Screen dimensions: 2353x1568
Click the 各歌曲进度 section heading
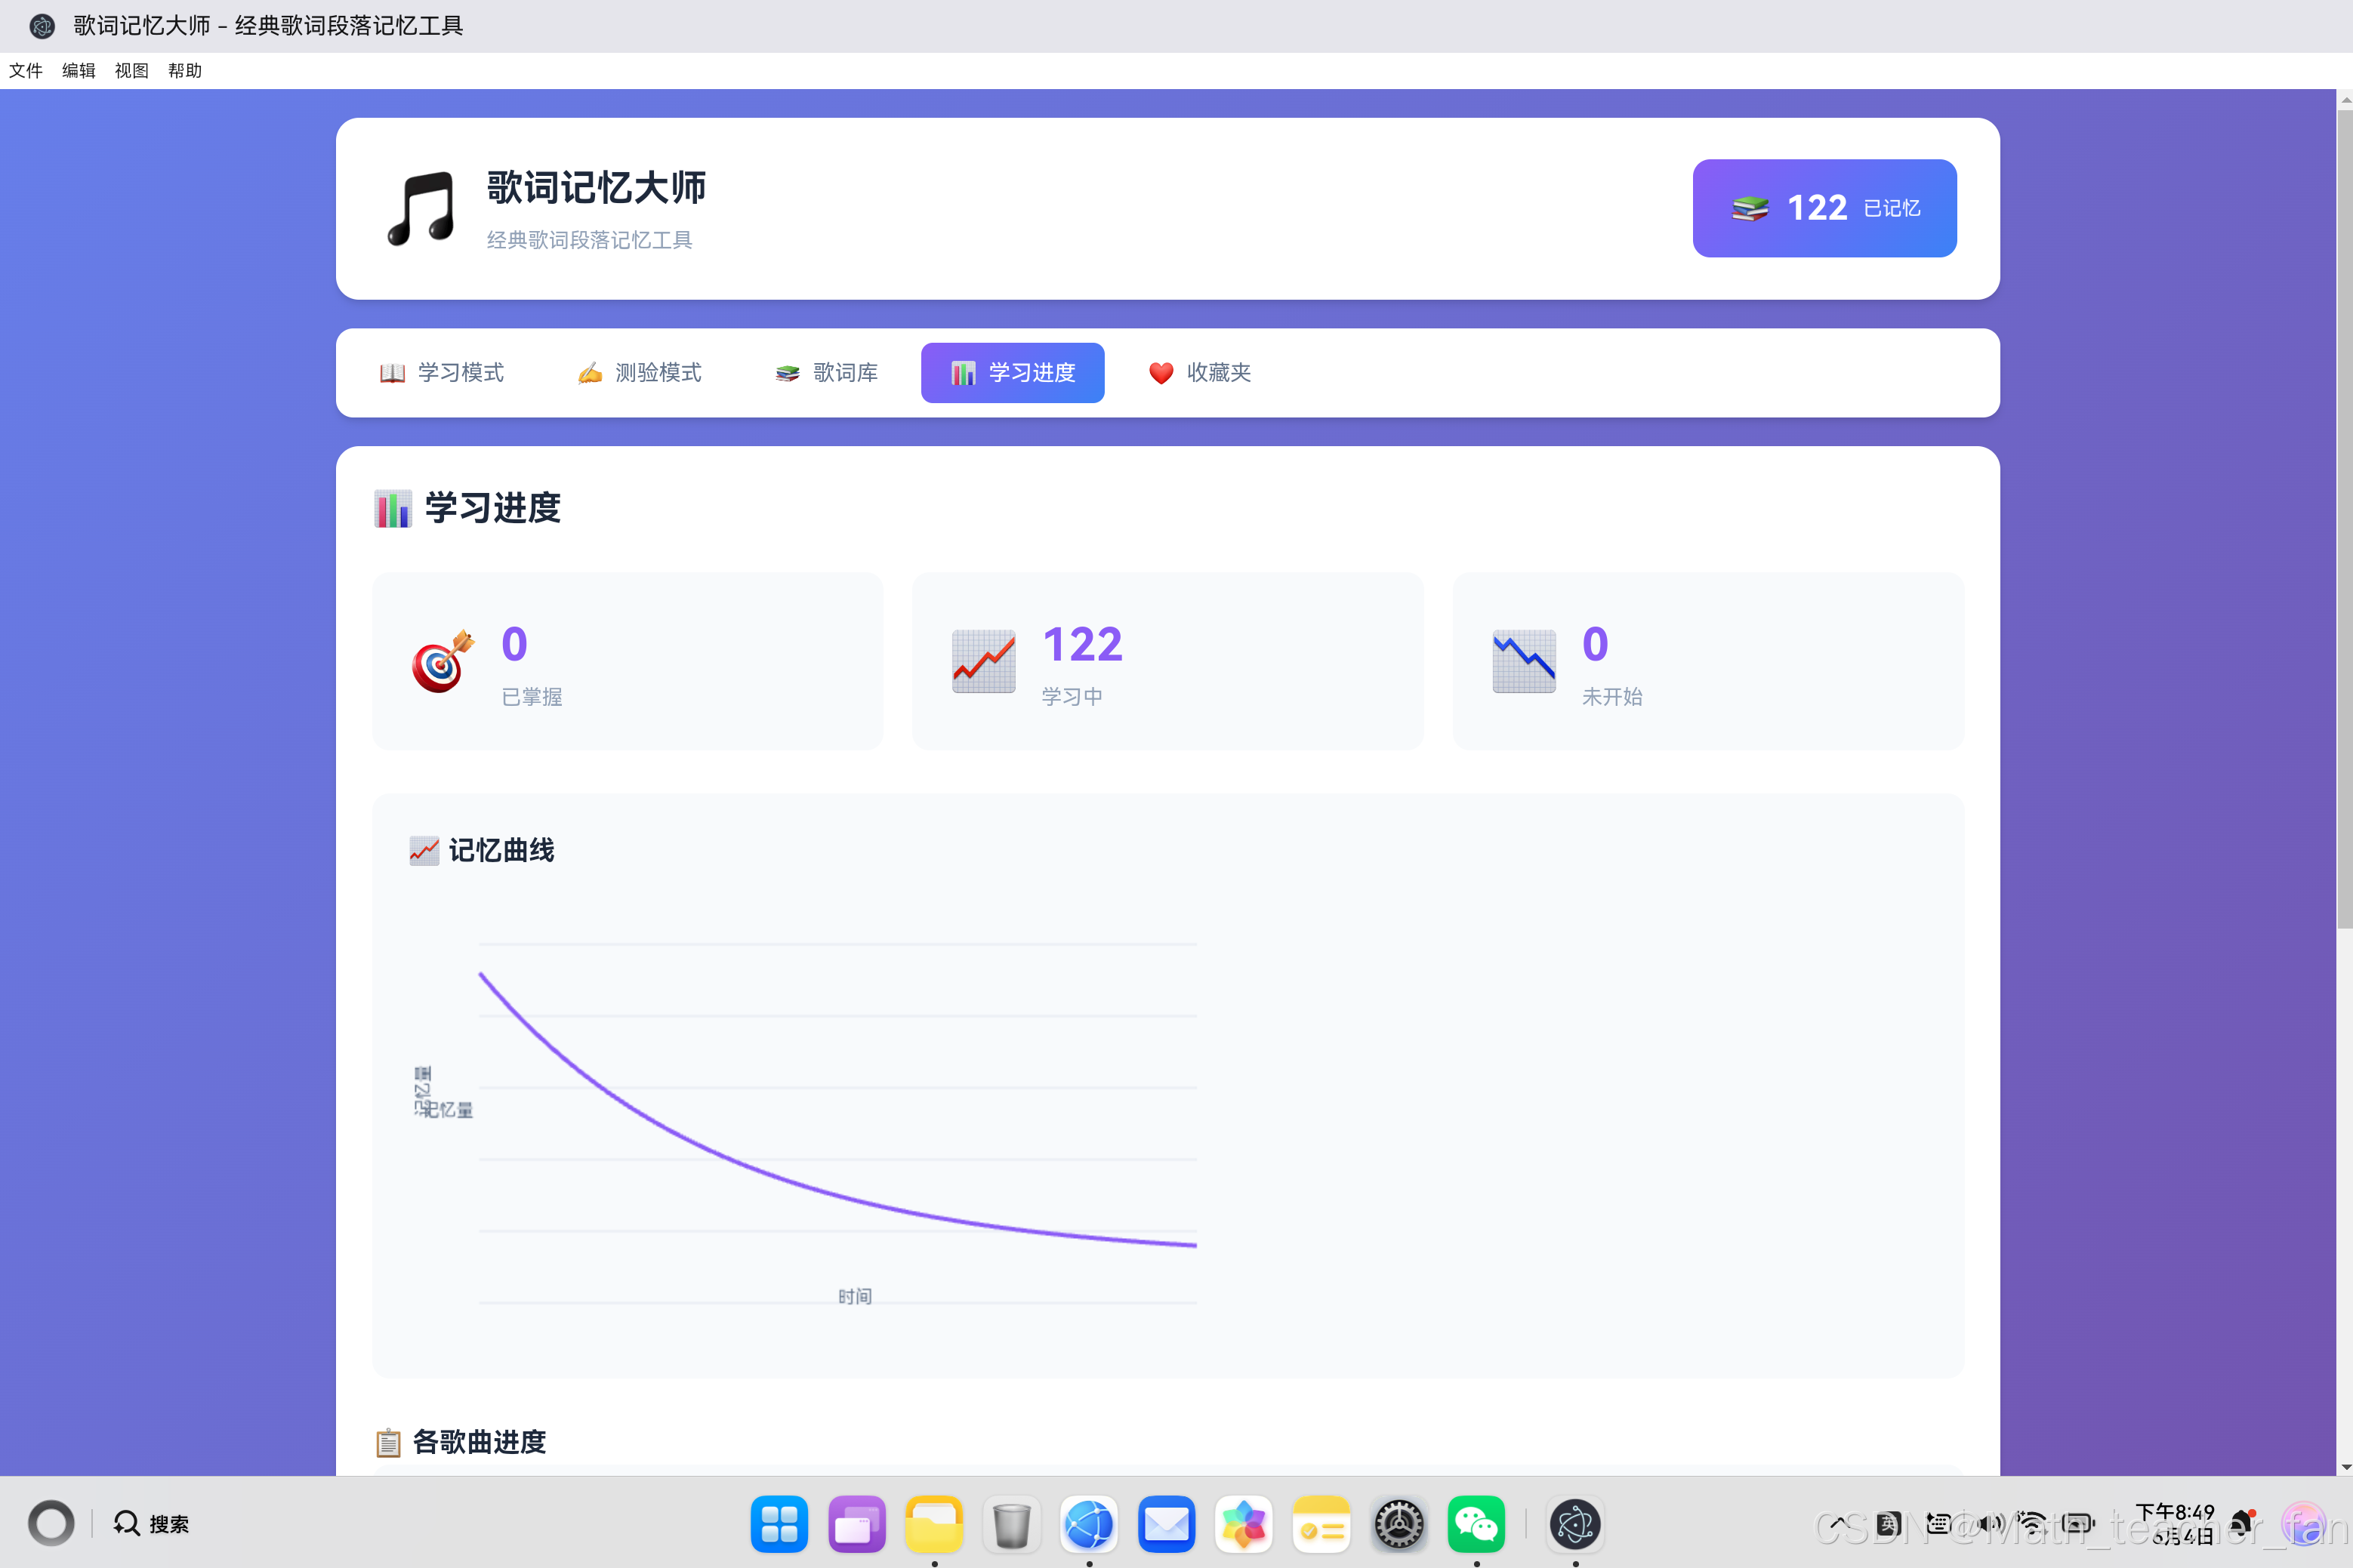click(x=479, y=1442)
